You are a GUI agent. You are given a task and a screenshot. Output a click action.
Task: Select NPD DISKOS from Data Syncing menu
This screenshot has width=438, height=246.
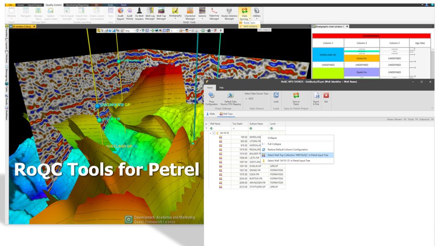click(x=250, y=26)
